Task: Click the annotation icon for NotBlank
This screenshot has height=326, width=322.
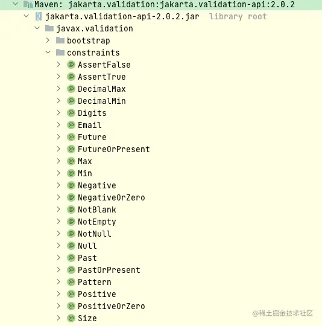Action: pyautogui.click(x=71, y=209)
